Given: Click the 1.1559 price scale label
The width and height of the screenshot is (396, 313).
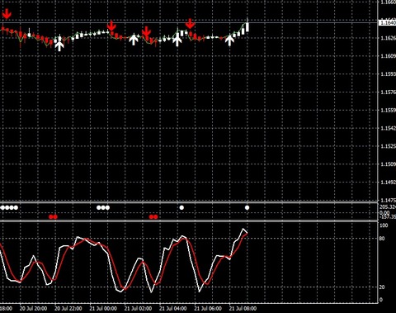Looking at the screenshot, I should (x=389, y=110).
